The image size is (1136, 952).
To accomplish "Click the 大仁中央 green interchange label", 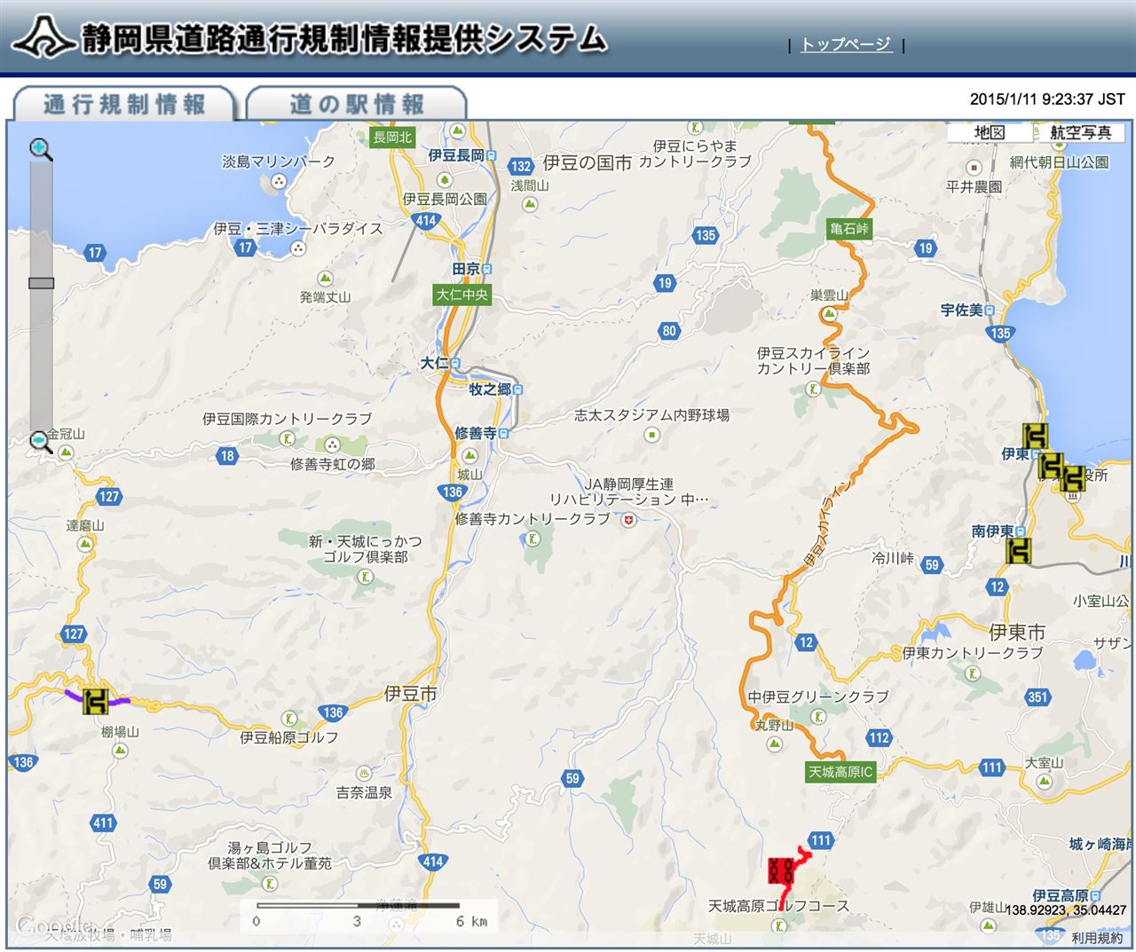I will click(x=462, y=295).
